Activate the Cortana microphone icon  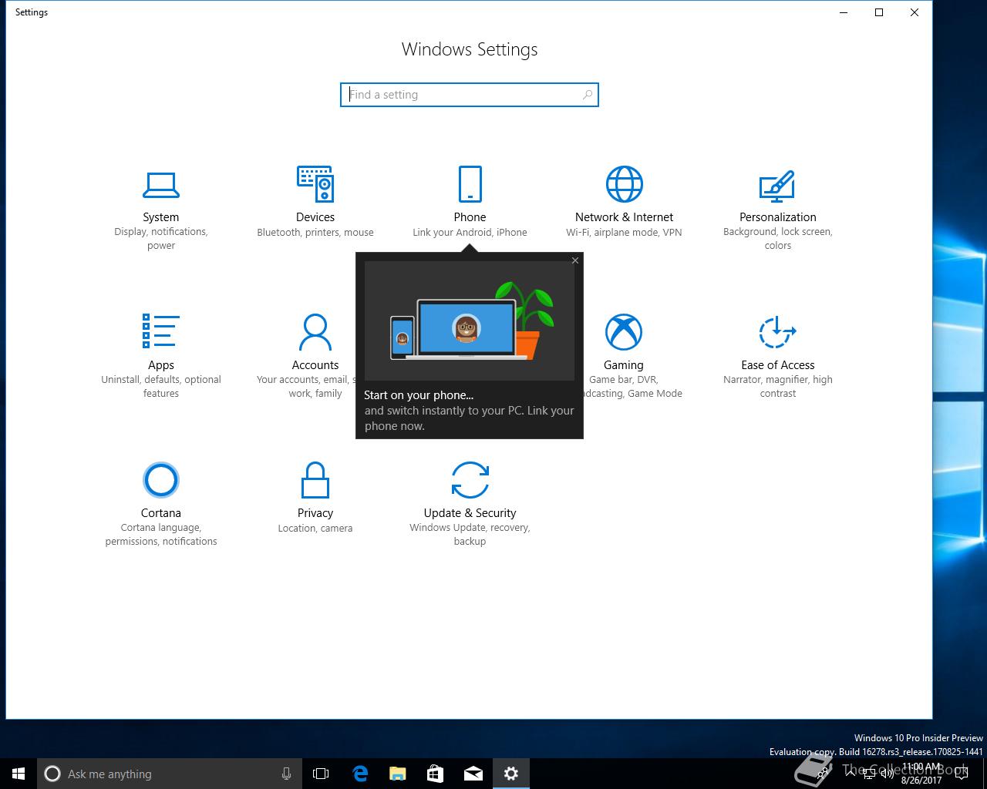point(286,774)
